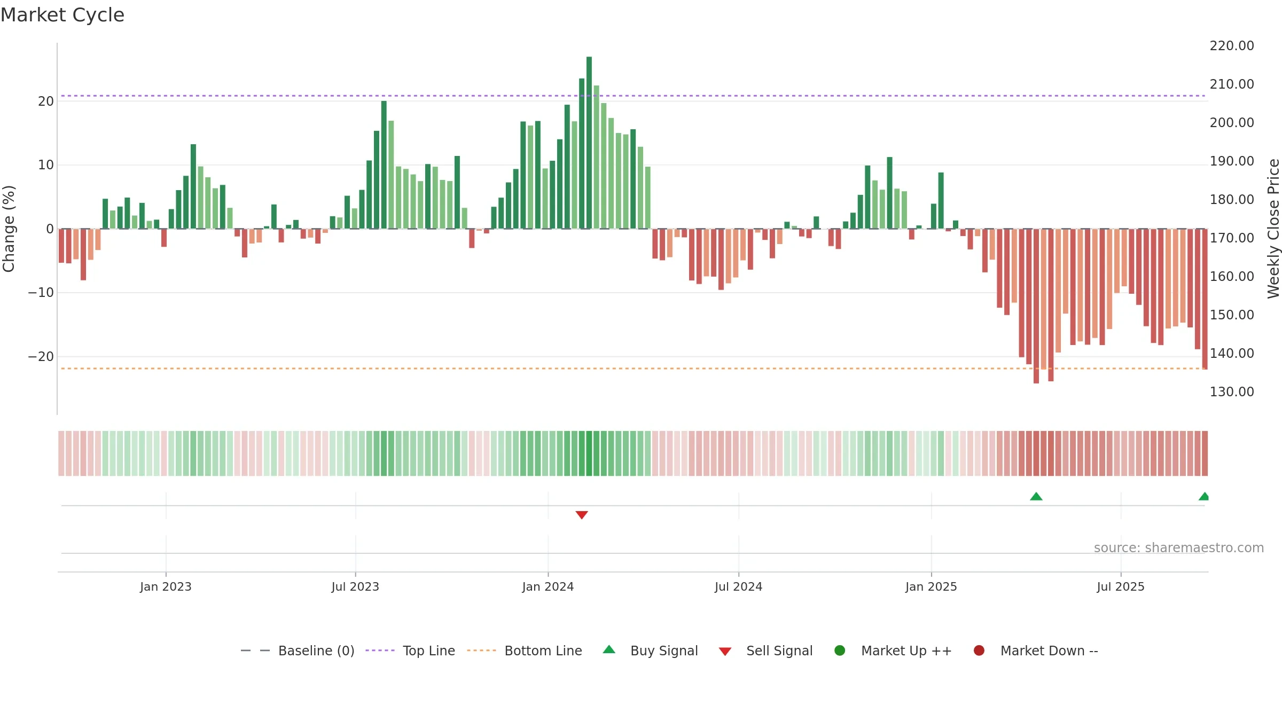
Task: Click the 200.00 price axis label
Action: pos(1232,123)
